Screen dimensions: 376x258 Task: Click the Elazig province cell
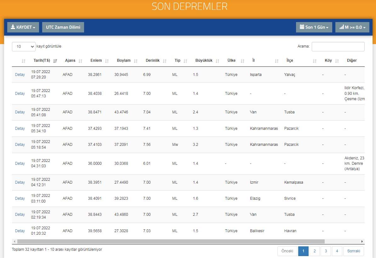[x=255, y=198]
